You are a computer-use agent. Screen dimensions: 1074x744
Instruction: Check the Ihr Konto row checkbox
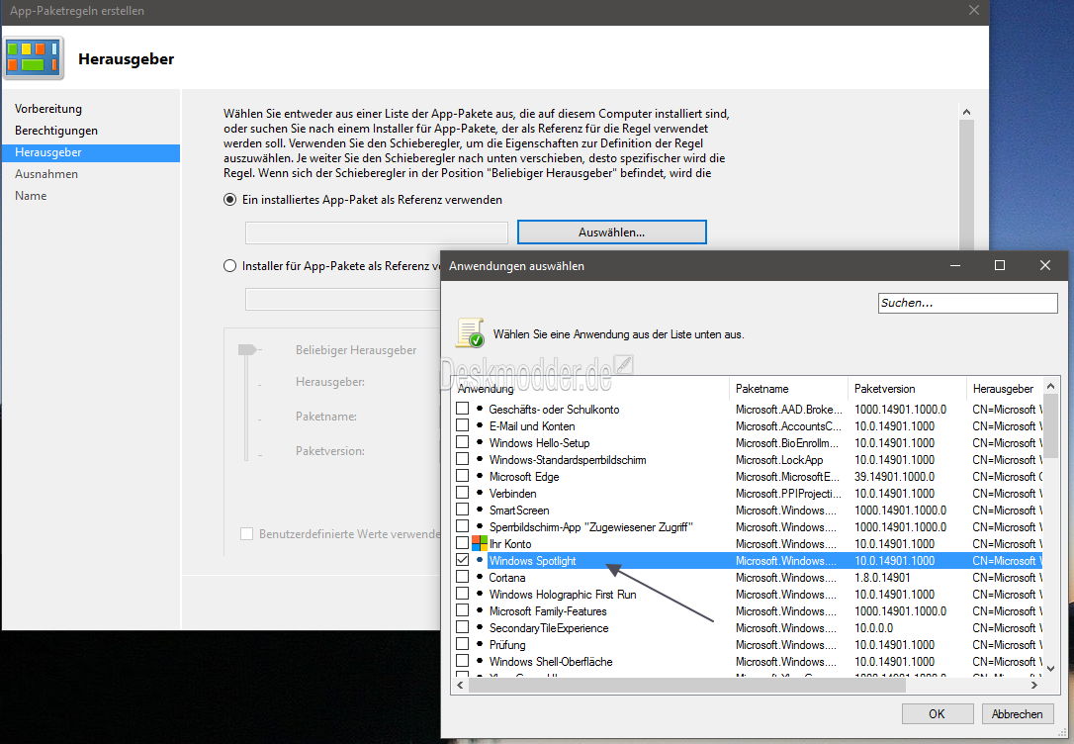tap(463, 543)
